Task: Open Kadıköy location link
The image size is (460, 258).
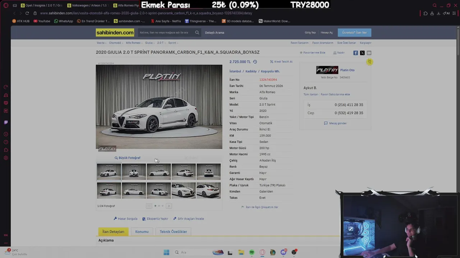Action: click(x=251, y=71)
